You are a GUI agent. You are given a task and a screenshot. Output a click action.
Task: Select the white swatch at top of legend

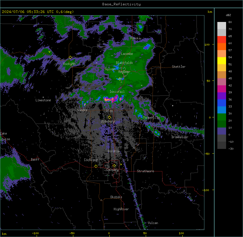tap(222, 25)
